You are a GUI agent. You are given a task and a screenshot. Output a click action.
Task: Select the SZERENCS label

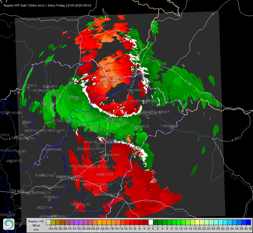(74, 97)
